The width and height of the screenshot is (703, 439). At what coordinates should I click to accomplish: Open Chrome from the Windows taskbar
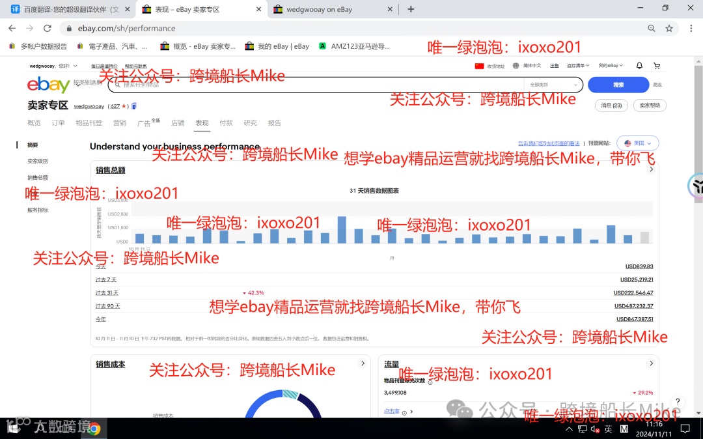click(94, 429)
